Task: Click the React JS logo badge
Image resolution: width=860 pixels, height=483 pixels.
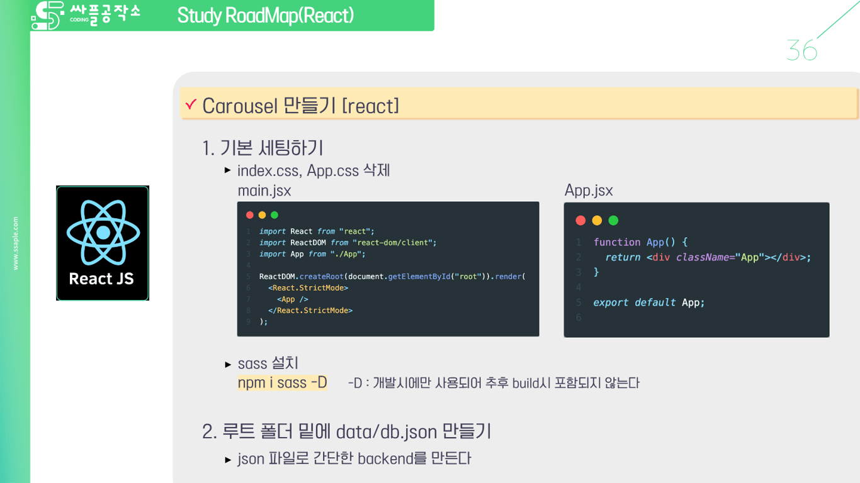Action: [102, 243]
